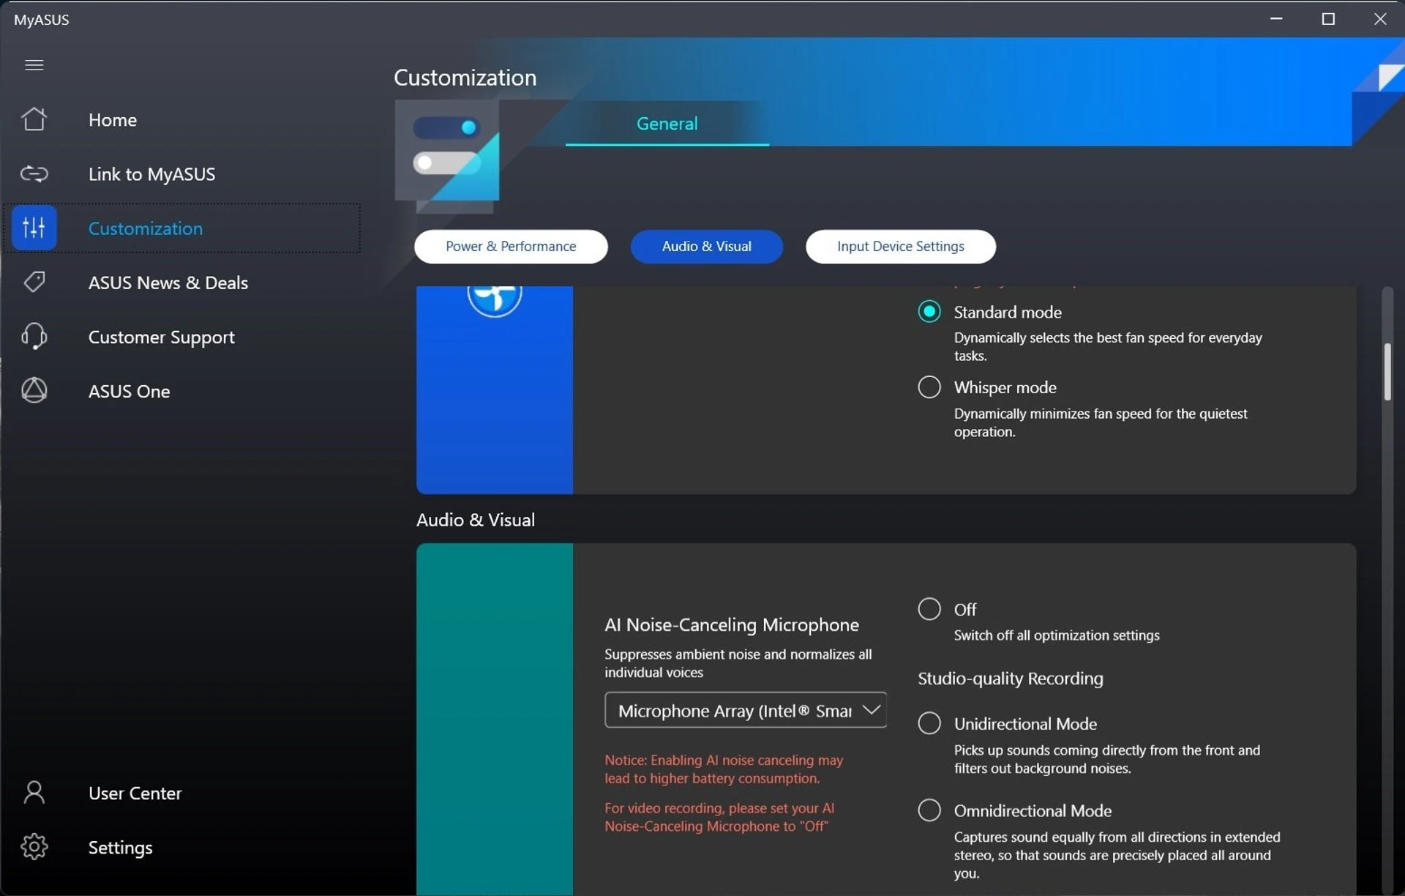Click 'Suppresses ambient noise' description
This screenshot has width=1405, height=896.
[738, 663]
